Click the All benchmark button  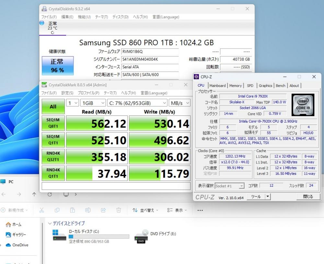coord(53,107)
